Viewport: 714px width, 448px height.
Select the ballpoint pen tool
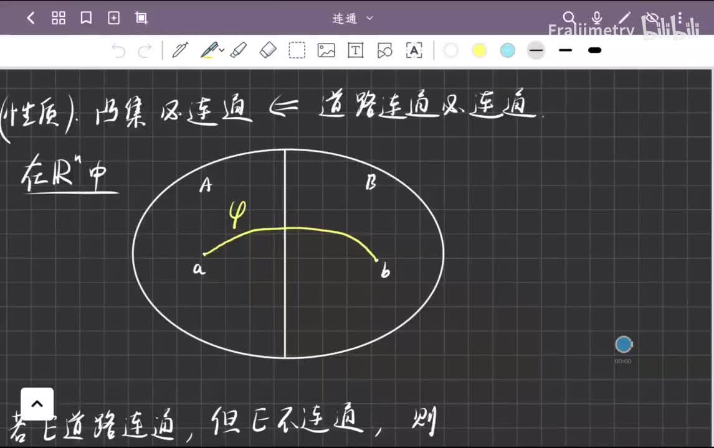coord(209,50)
